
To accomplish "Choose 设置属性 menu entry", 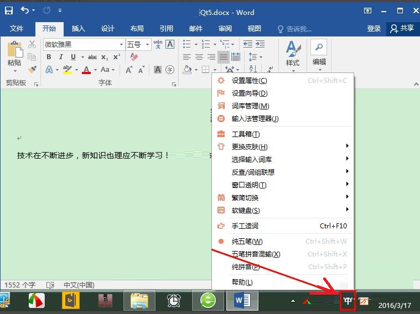I will coord(283,81).
